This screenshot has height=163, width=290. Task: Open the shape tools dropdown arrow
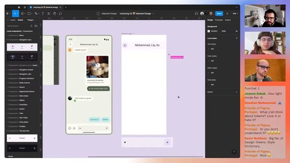(32, 14)
